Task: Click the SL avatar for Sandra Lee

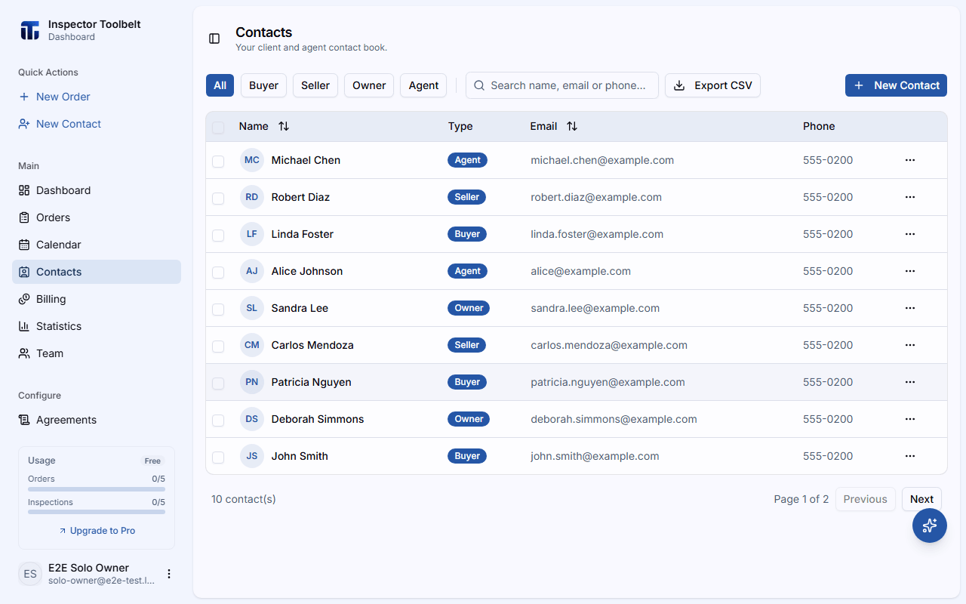Action: point(252,308)
